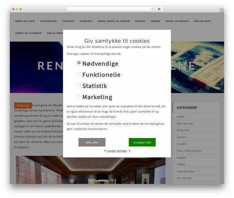Toggle the Nødvendige cookies checkbox
234x198 pixels.
point(79,63)
